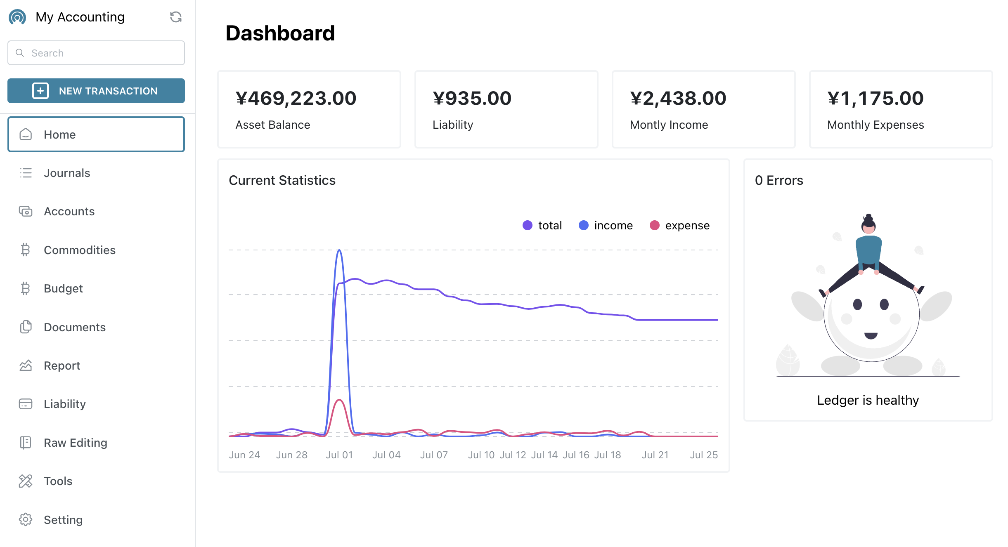Click the Asset Balance card
This screenshot has height=547, width=1008.
tap(309, 109)
